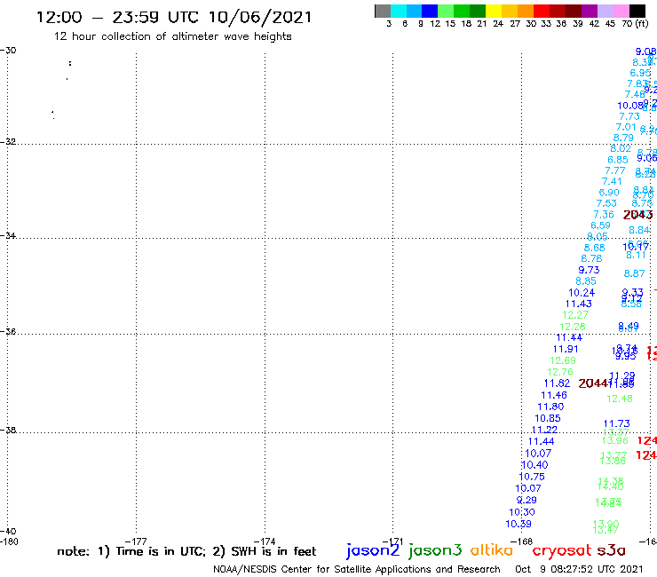657x577 pixels.
Task: Click wave height value '10.08'
Action: tap(630, 106)
